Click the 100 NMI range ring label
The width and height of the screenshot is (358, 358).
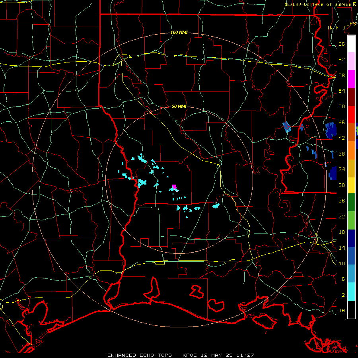click(179, 32)
